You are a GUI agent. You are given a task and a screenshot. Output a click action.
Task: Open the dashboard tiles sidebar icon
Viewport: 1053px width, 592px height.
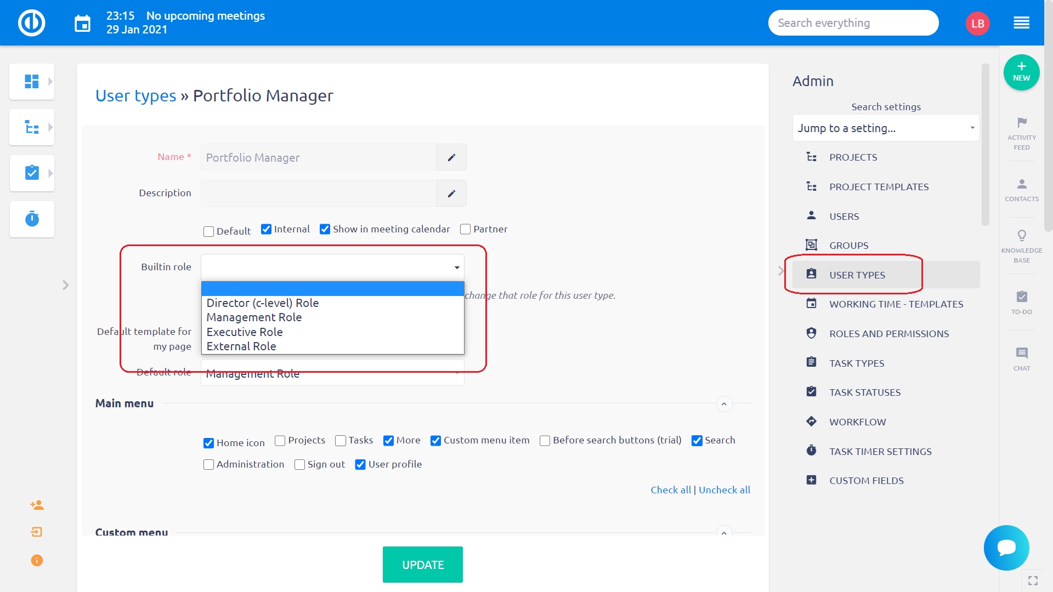[32, 82]
